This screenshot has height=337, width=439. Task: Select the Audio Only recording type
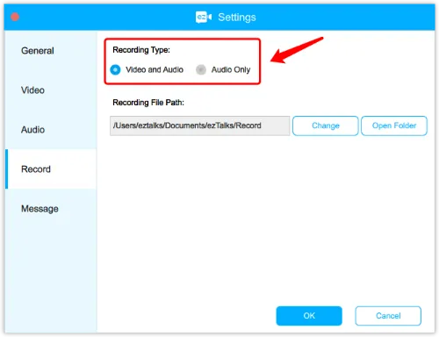pyautogui.click(x=201, y=69)
